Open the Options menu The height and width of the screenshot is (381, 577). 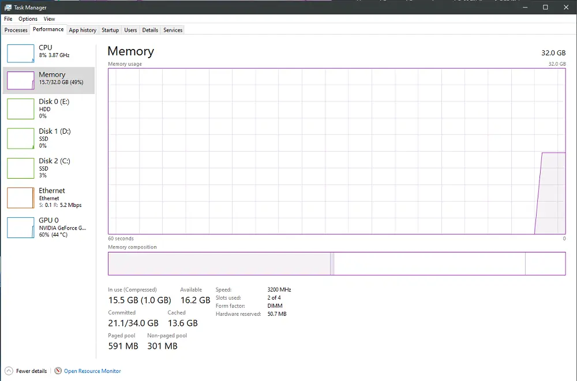[x=28, y=19]
